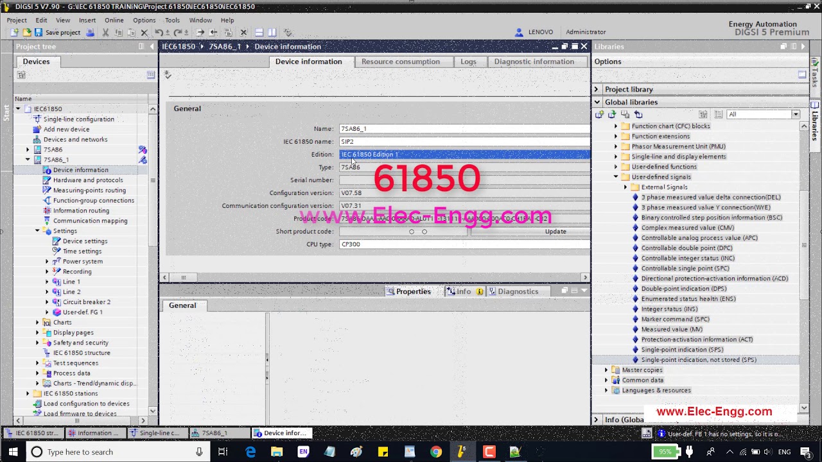The height and width of the screenshot is (462, 822).
Task: Click the Libraries side tab on right edge
Action: [x=816, y=124]
